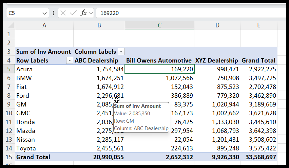Click the total cell 2,652,312
The width and height of the screenshot is (289, 168).
pos(160,157)
